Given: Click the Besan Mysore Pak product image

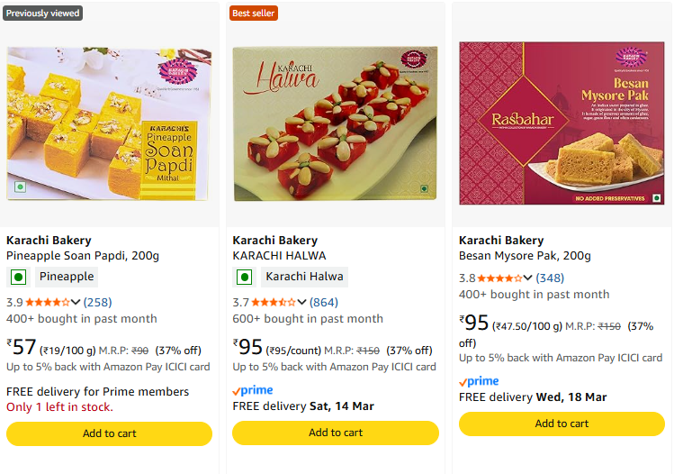Looking at the screenshot, I should tap(562, 123).
